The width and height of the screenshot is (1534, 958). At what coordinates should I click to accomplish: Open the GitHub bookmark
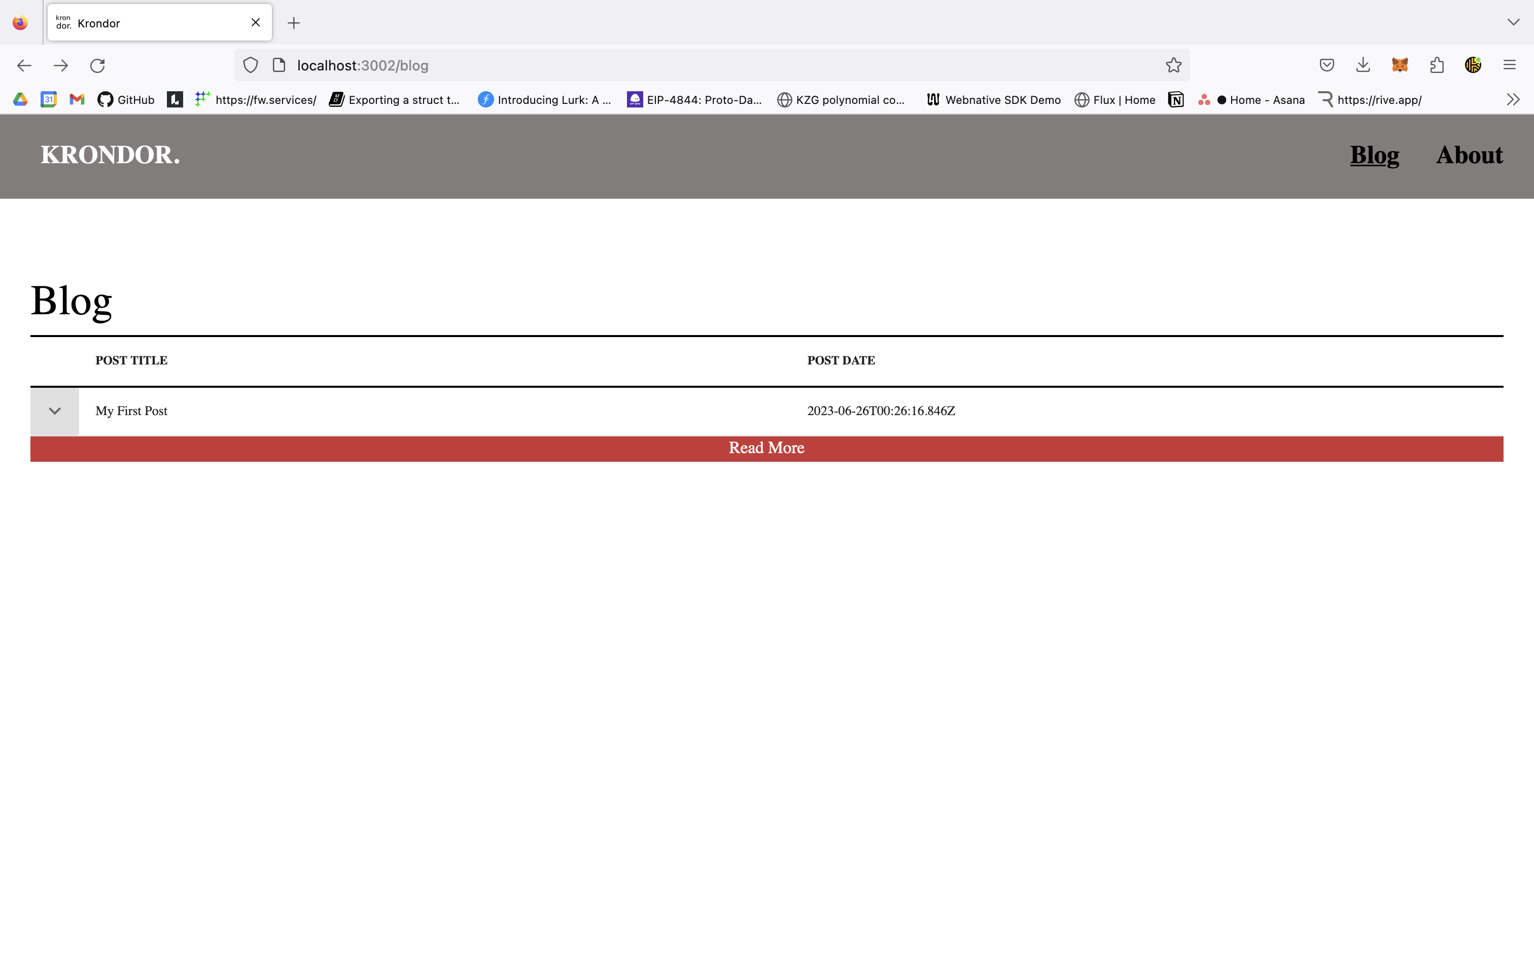[126, 99]
